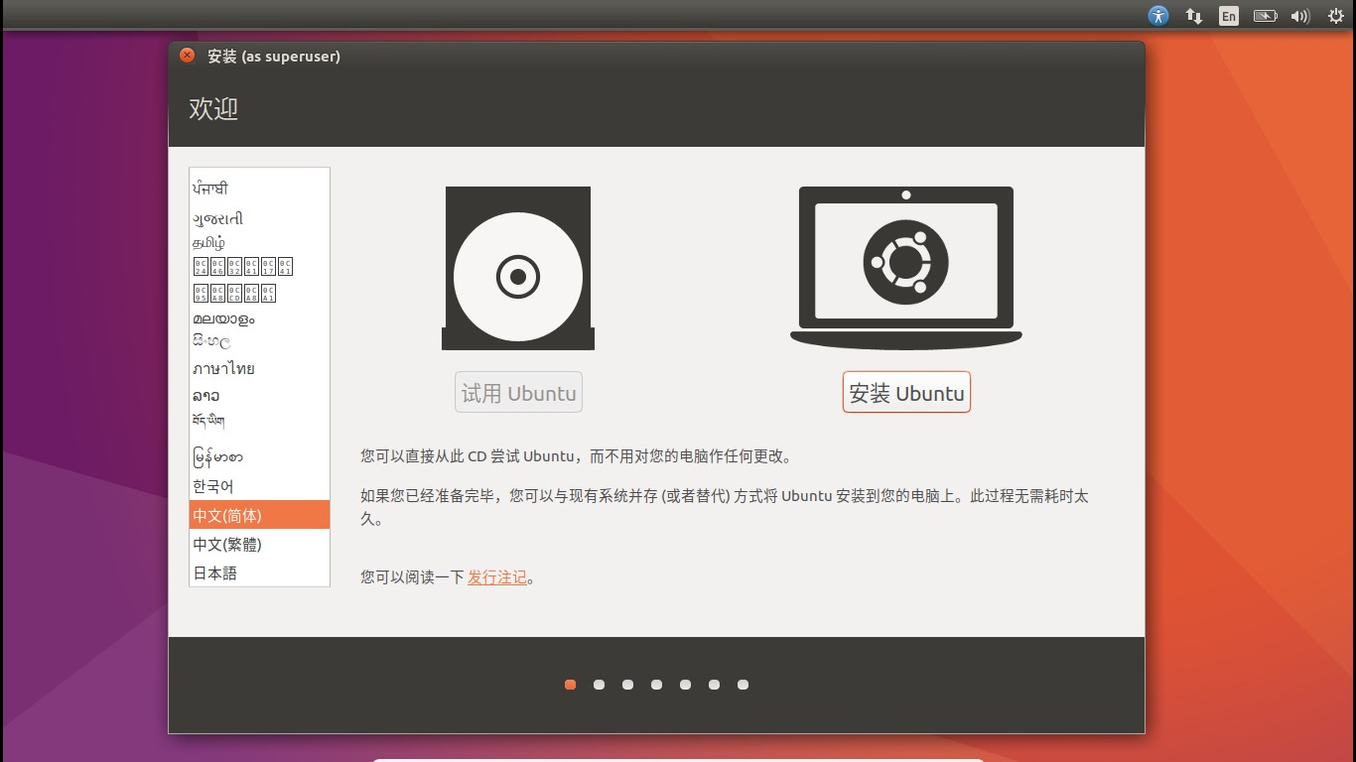Open the volume control menu

[1299, 15]
